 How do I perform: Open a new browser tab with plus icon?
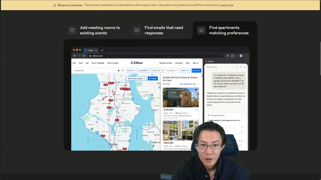point(102,50)
